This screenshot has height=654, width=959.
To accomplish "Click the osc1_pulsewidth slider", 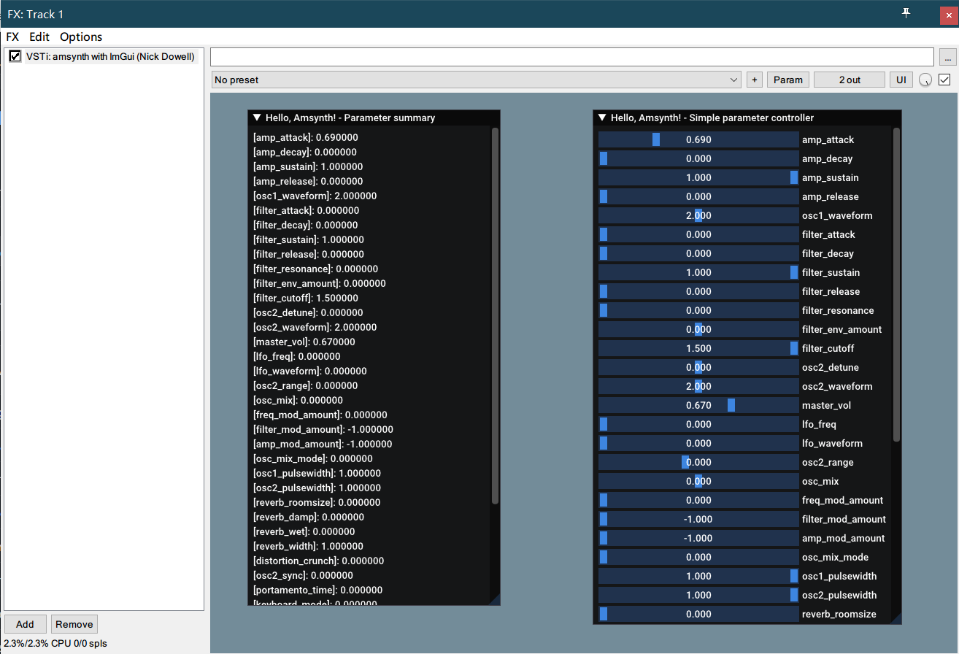I will (698, 576).
